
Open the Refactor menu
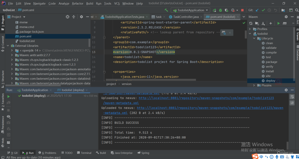coord(78,4)
